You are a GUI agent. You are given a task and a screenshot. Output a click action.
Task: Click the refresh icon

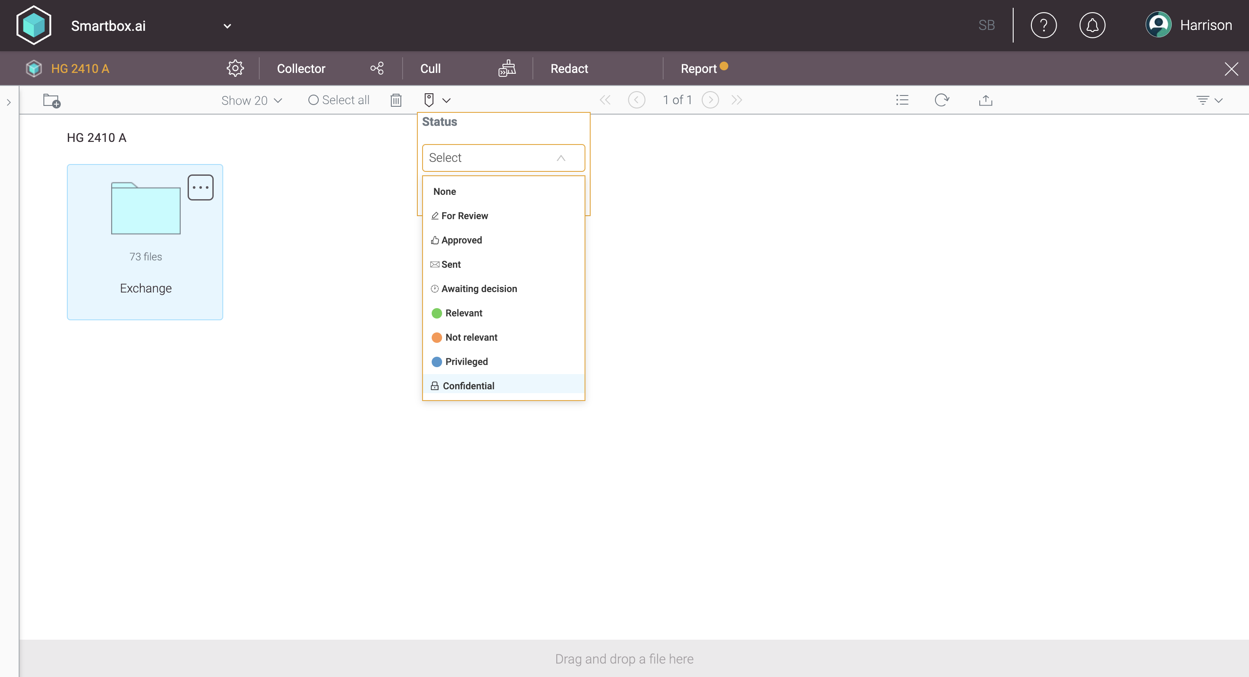click(941, 100)
